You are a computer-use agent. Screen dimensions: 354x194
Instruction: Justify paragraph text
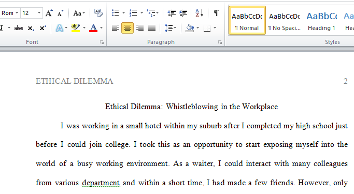pos(152,28)
